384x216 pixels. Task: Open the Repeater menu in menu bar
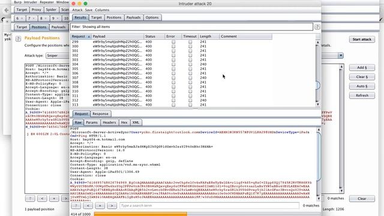47,2
